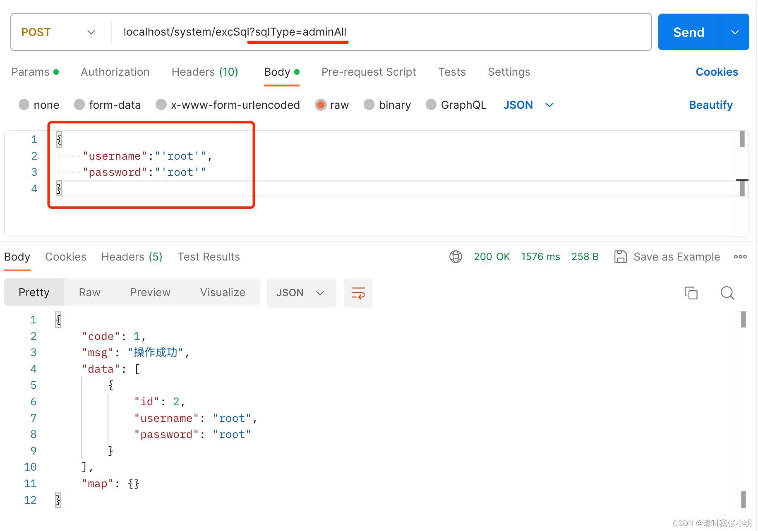Screen dimensions: 758x531
Task: Open the Send button arrow menu
Action: [735, 32]
